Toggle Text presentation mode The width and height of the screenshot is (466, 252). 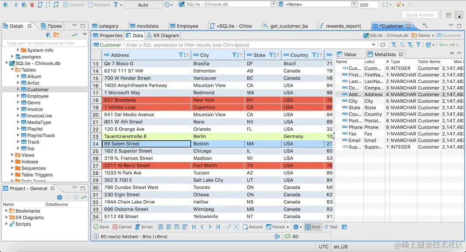click(x=330, y=227)
